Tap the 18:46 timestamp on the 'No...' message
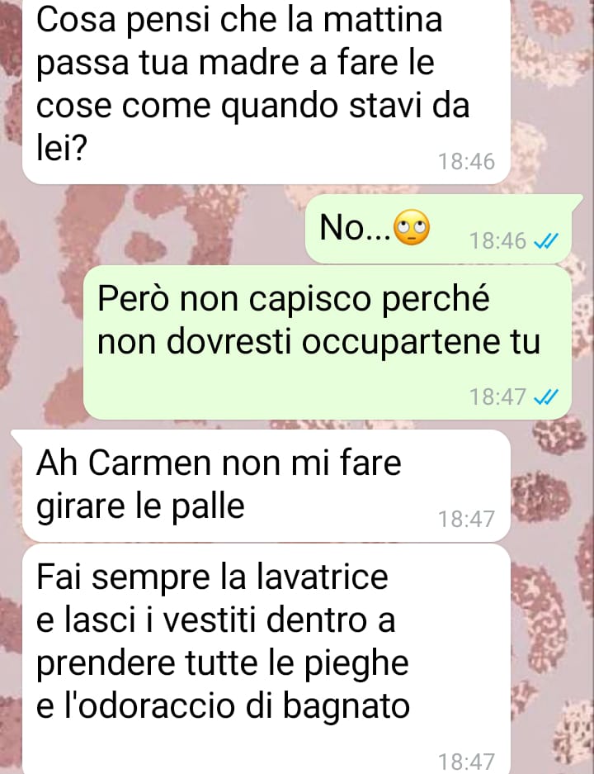The image size is (594, 774). tap(497, 241)
